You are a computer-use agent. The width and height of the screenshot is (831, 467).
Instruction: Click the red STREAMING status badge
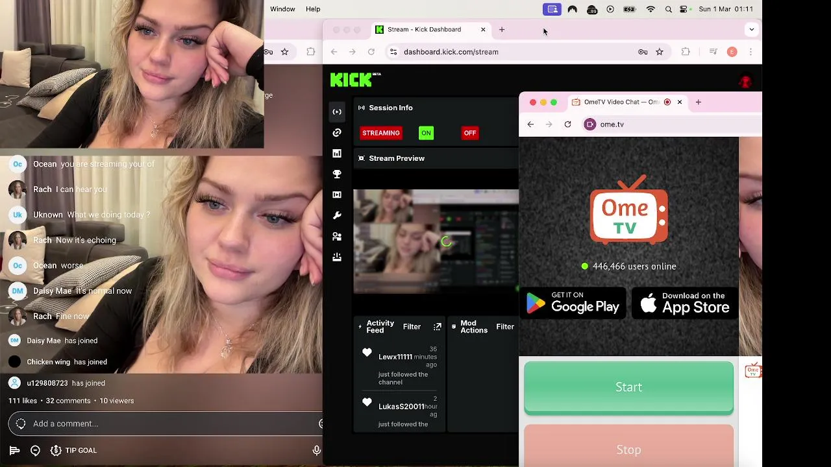381,133
